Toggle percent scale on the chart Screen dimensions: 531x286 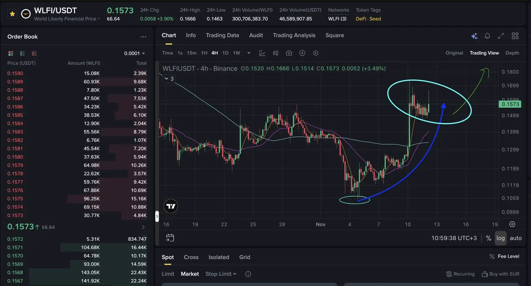pyautogui.click(x=488, y=238)
